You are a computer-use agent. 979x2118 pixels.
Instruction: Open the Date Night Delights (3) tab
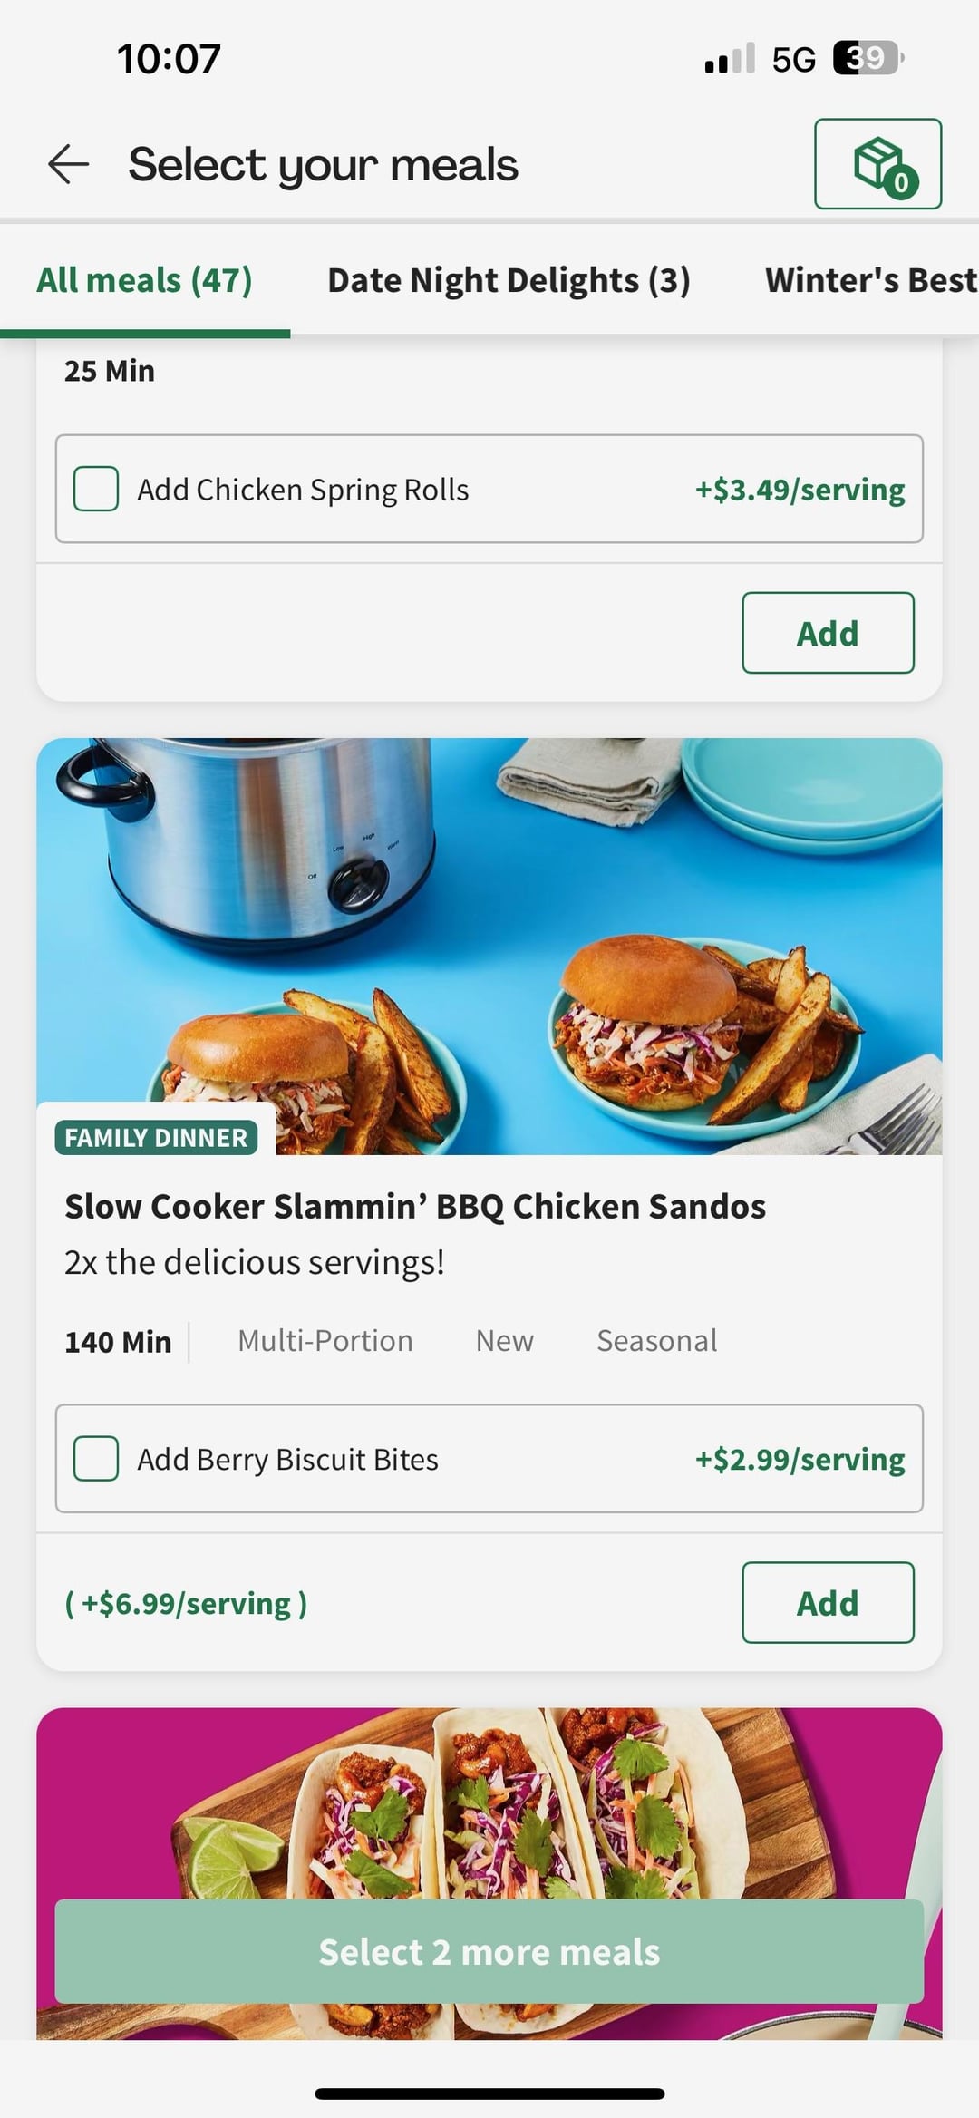point(509,280)
